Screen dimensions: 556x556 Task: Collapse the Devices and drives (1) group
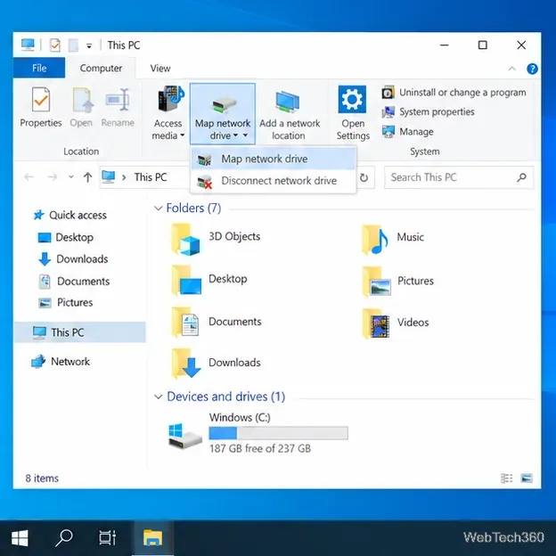(158, 397)
